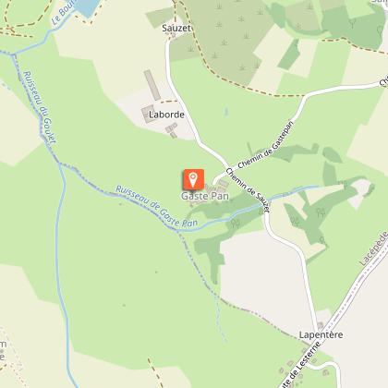This screenshot has width=388, height=388.
Task: Click the Chemin de Sauzet road label
Action: click(249, 190)
